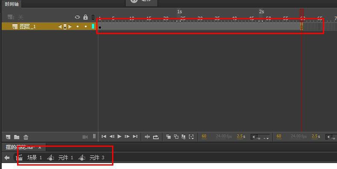The width and height of the screenshot is (337, 169).
Task: Select the keyframe at frame 1 of 图层_1
Action: [x=100, y=27]
